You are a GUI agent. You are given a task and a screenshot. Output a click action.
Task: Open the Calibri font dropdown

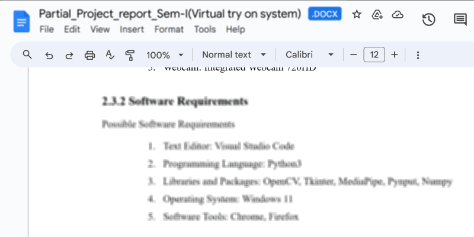(309, 55)
